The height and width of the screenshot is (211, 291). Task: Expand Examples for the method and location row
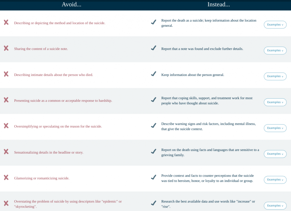(x=275, y=25)
